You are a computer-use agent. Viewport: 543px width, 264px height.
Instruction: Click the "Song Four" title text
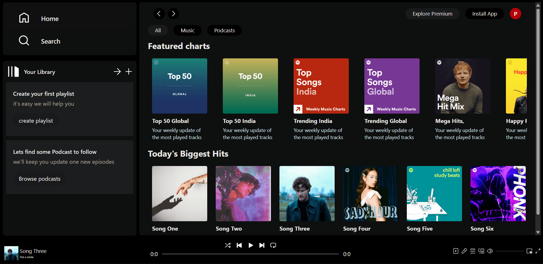pyautogui.click(x=357, y=229)
